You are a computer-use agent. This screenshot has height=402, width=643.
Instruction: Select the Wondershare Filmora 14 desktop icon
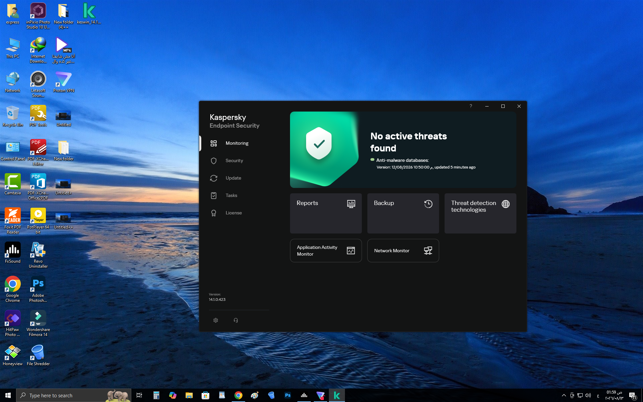click(x=38, y=323)
